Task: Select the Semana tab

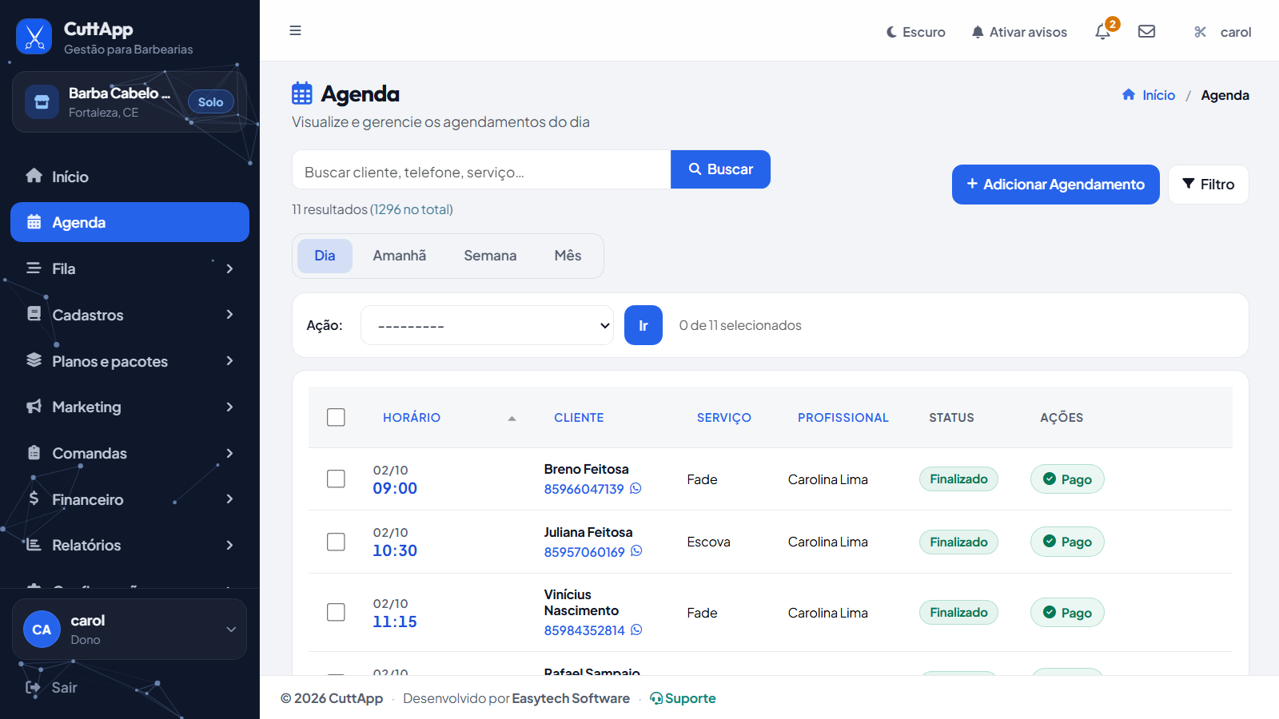Action: pyautogui.click(x=490, y=256)
